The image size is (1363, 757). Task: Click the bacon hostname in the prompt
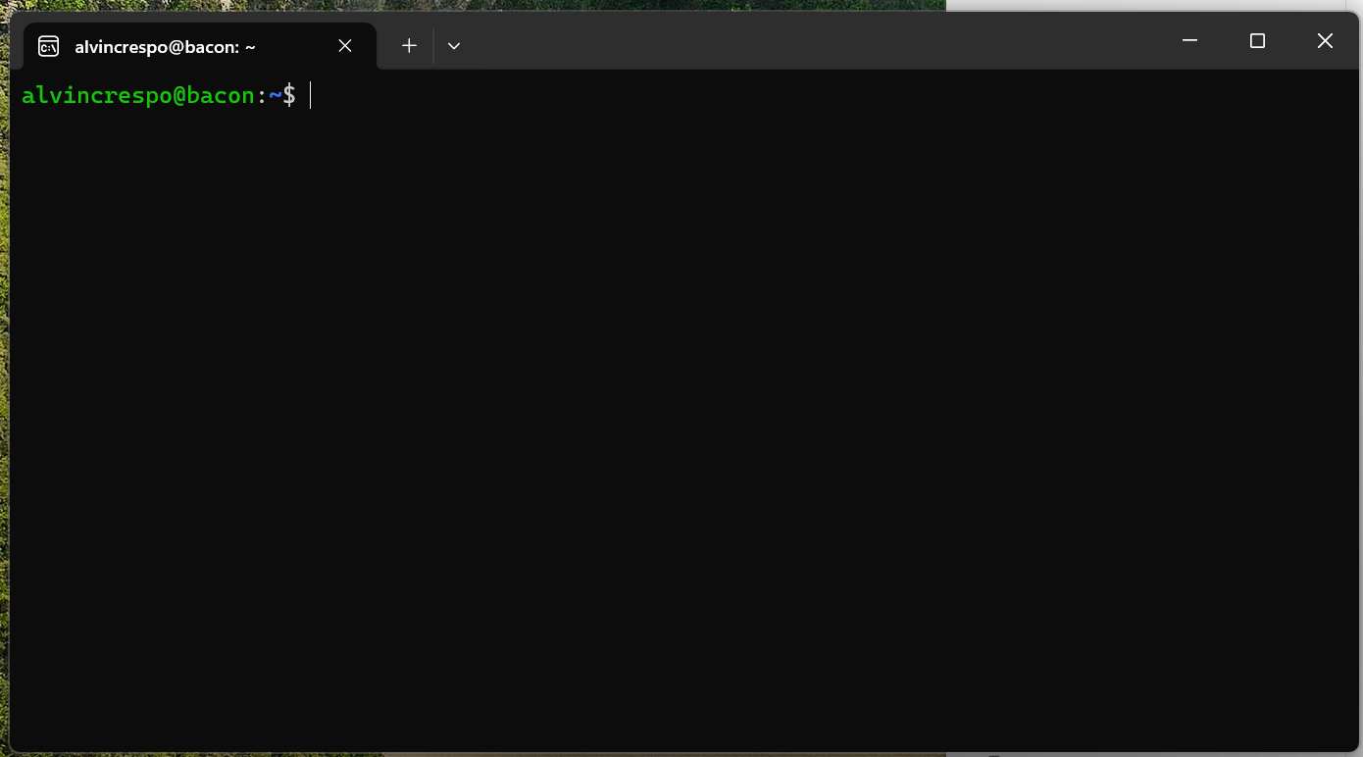click(221, 95)
